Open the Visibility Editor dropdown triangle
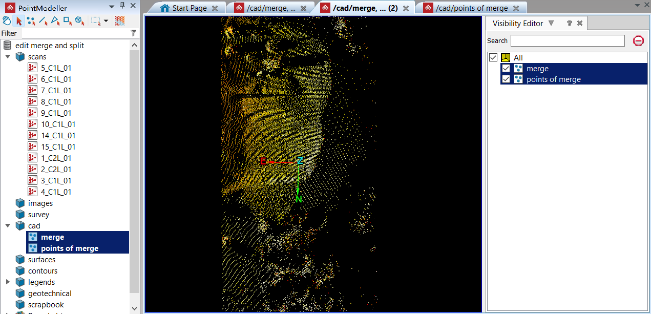Screen dimensions: 651x314 coord(551,23)
